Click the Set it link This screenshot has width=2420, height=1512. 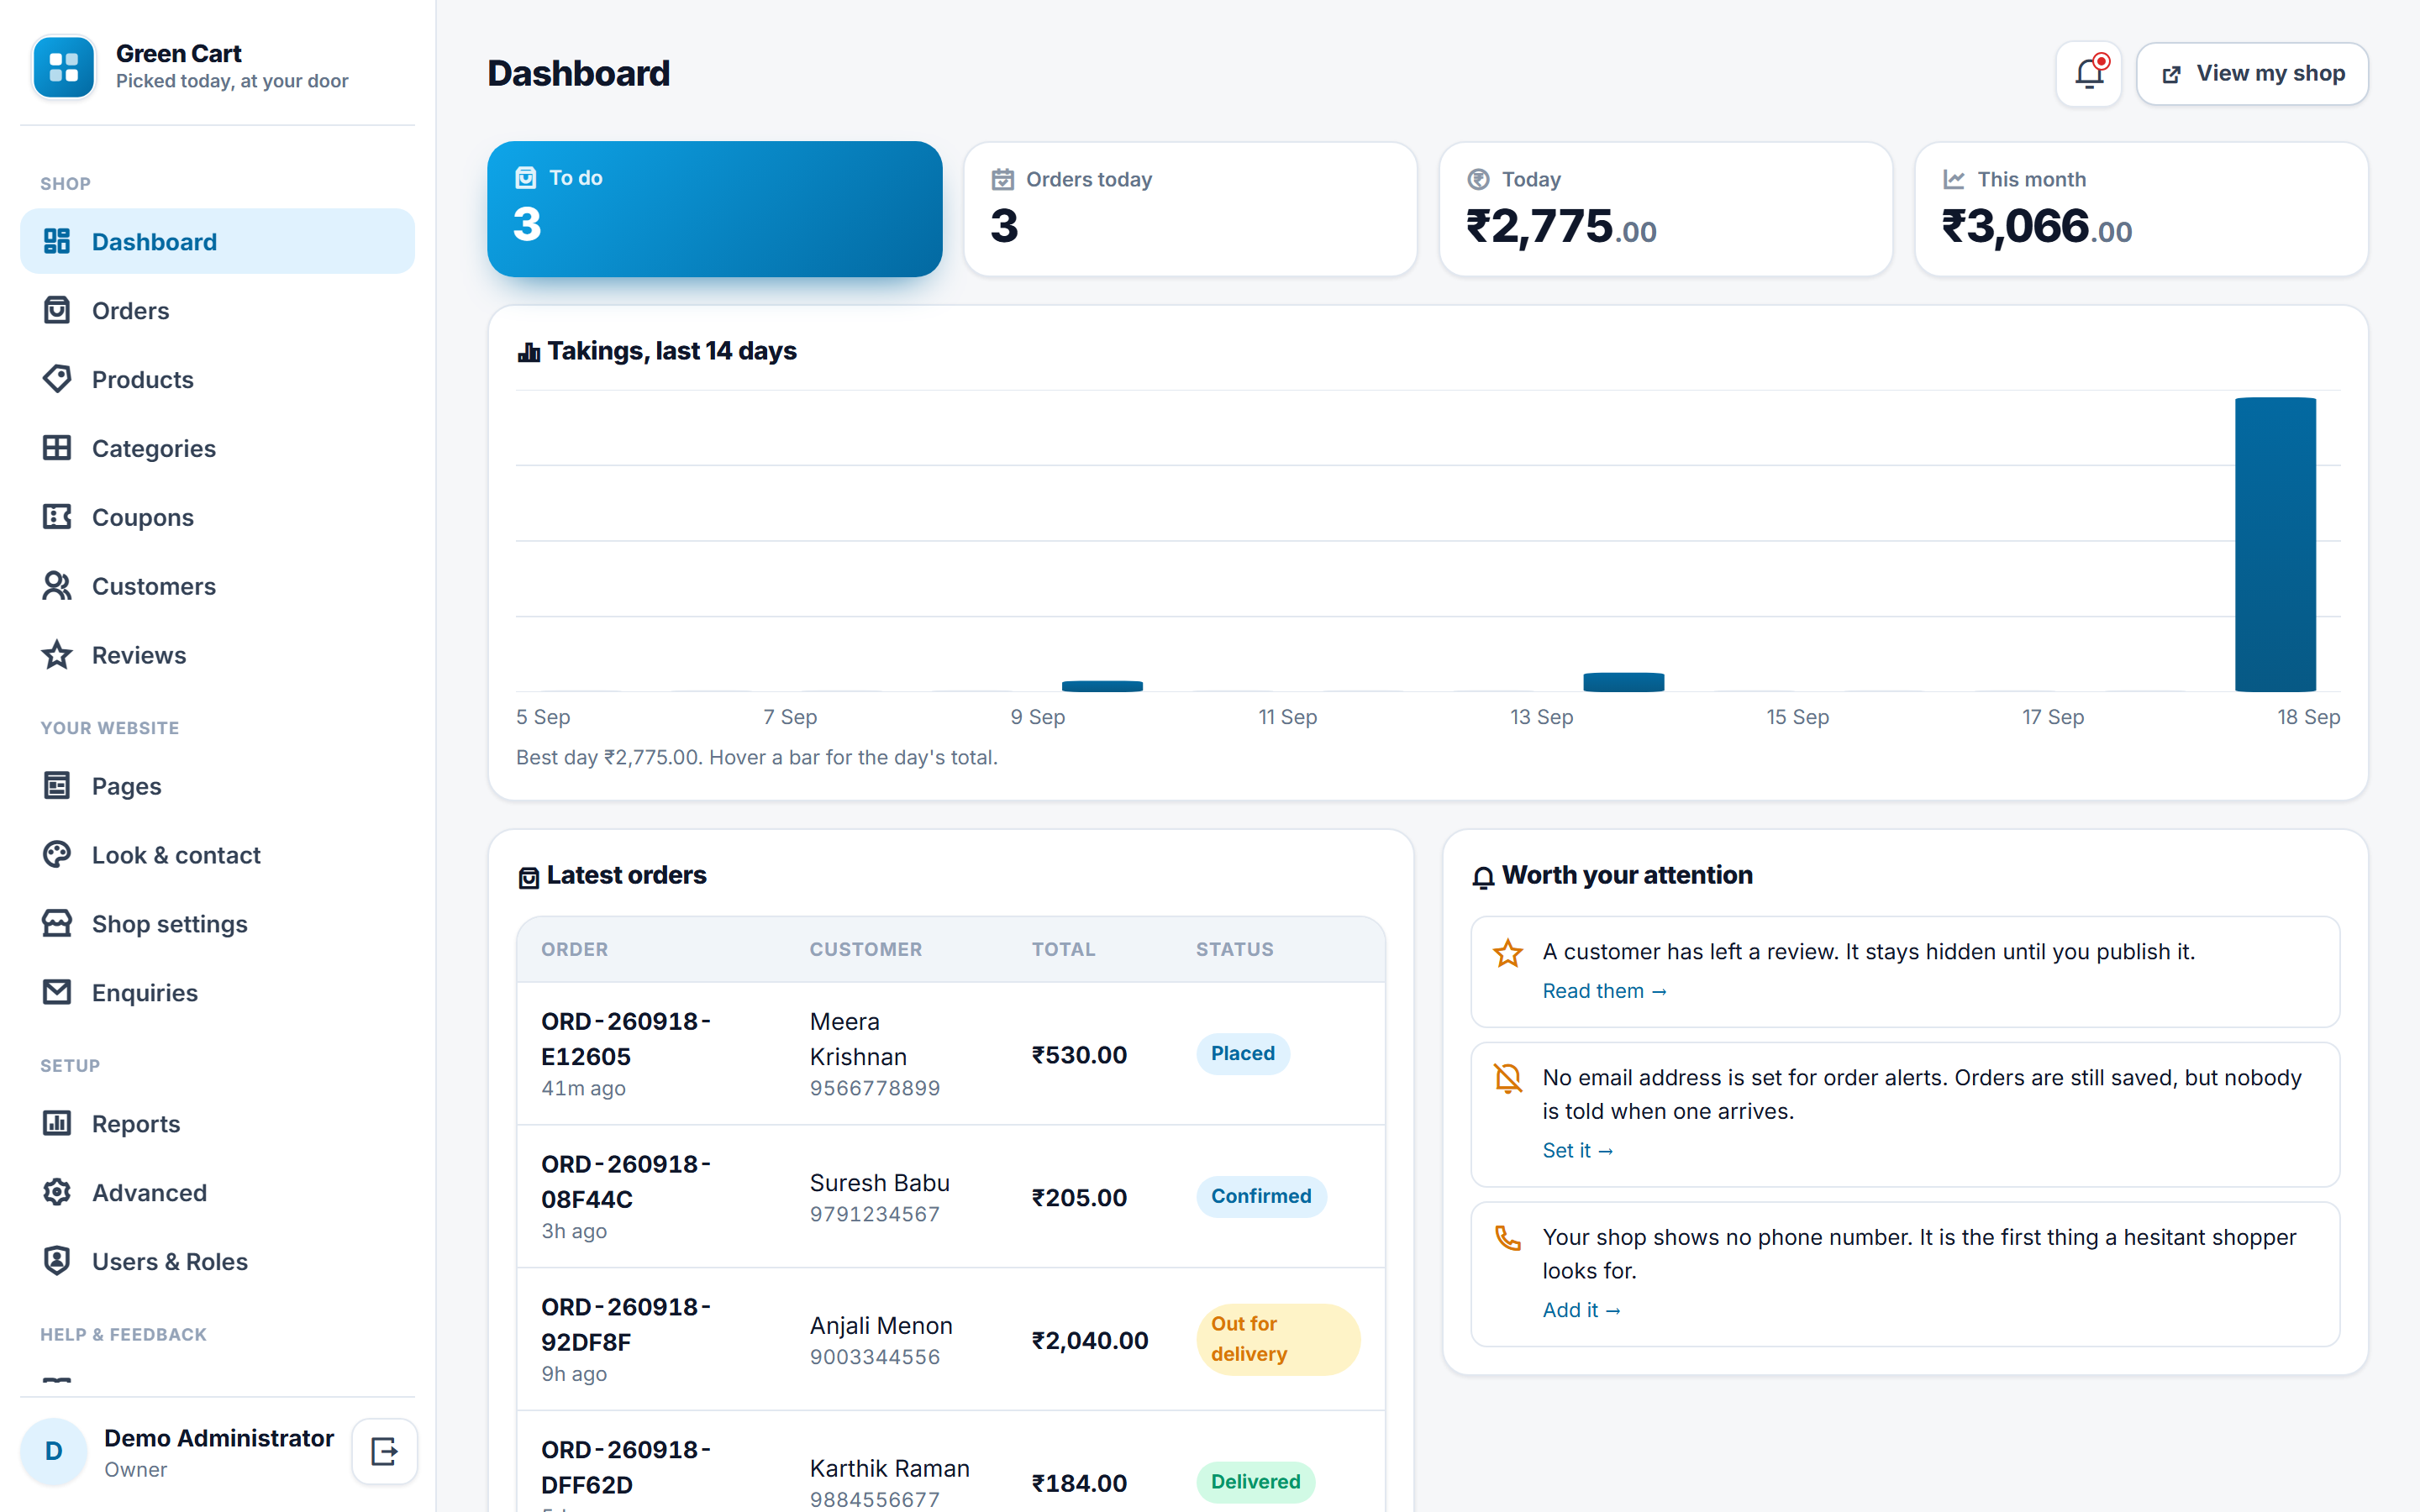point(1577,1152)
